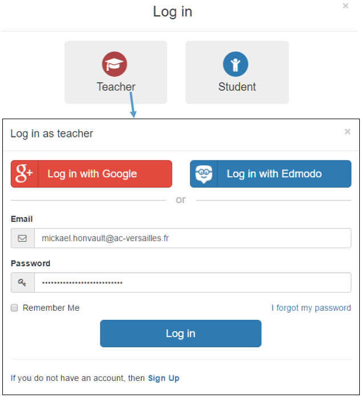Click the key icon beside Password field
This screenshot has height=398, width=361.
(23, 282)
